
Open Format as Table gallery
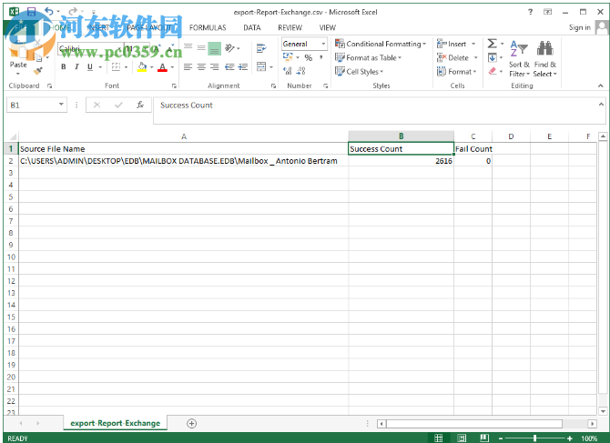368,58
